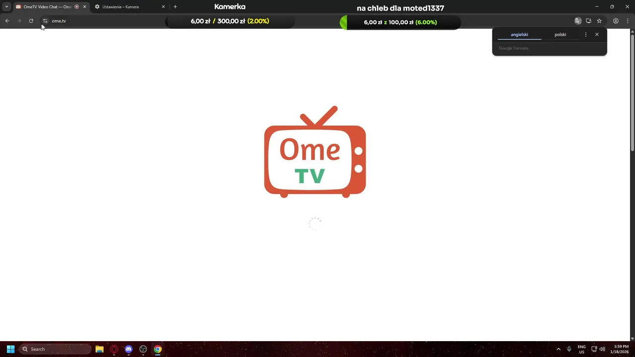
Task: Click the page vertical scrollbar thumb
Action: coord(632,93)
